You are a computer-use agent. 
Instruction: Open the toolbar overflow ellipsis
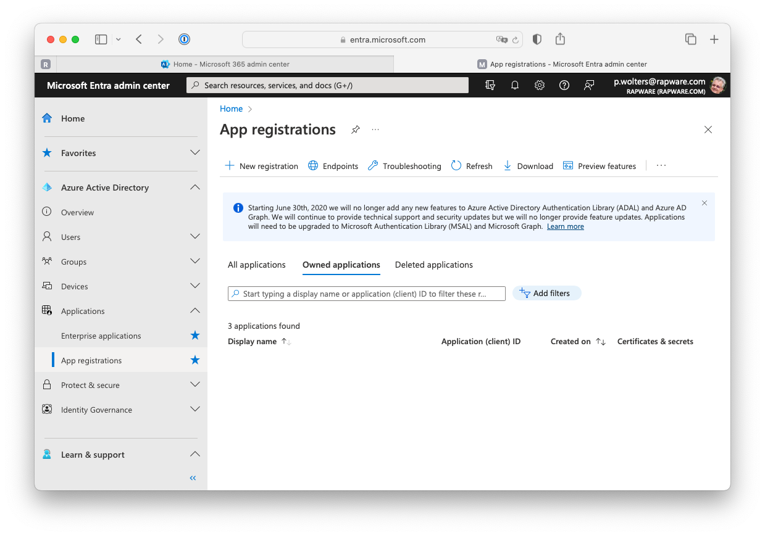click(x=661, y=166)
